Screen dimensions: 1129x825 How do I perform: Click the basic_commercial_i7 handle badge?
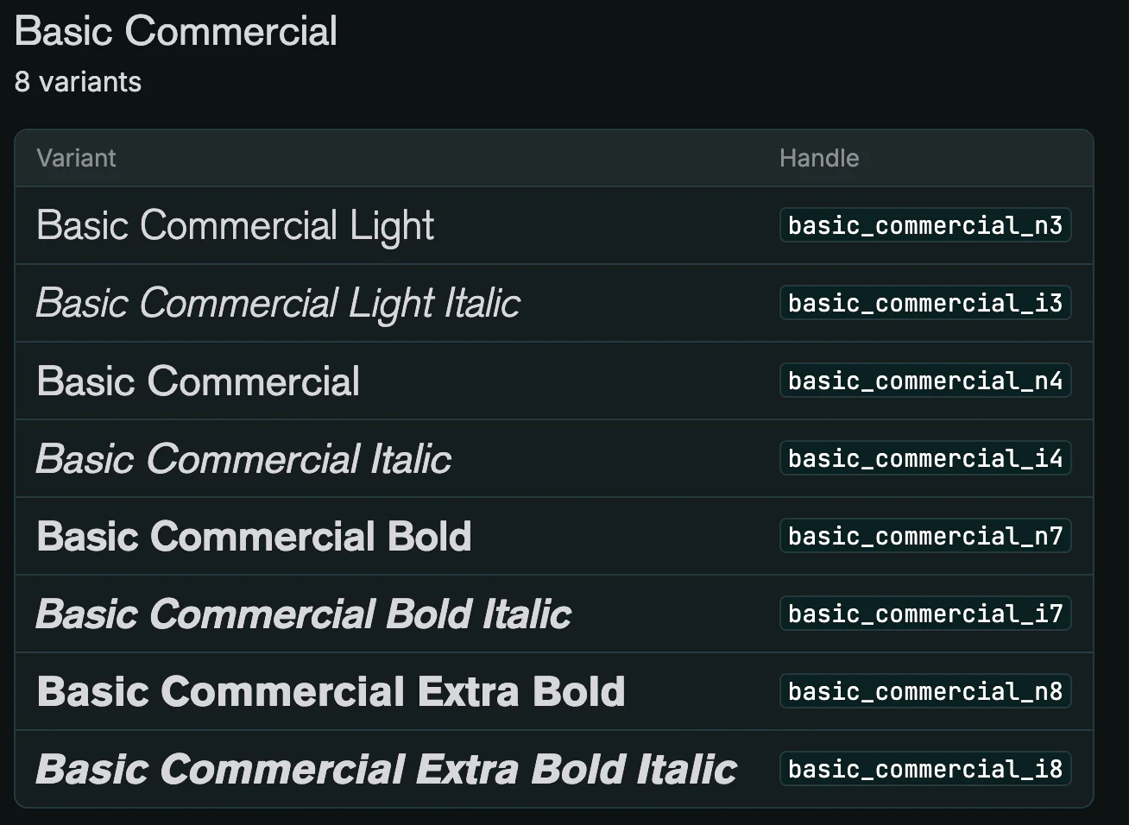click(x=924, y=614)
